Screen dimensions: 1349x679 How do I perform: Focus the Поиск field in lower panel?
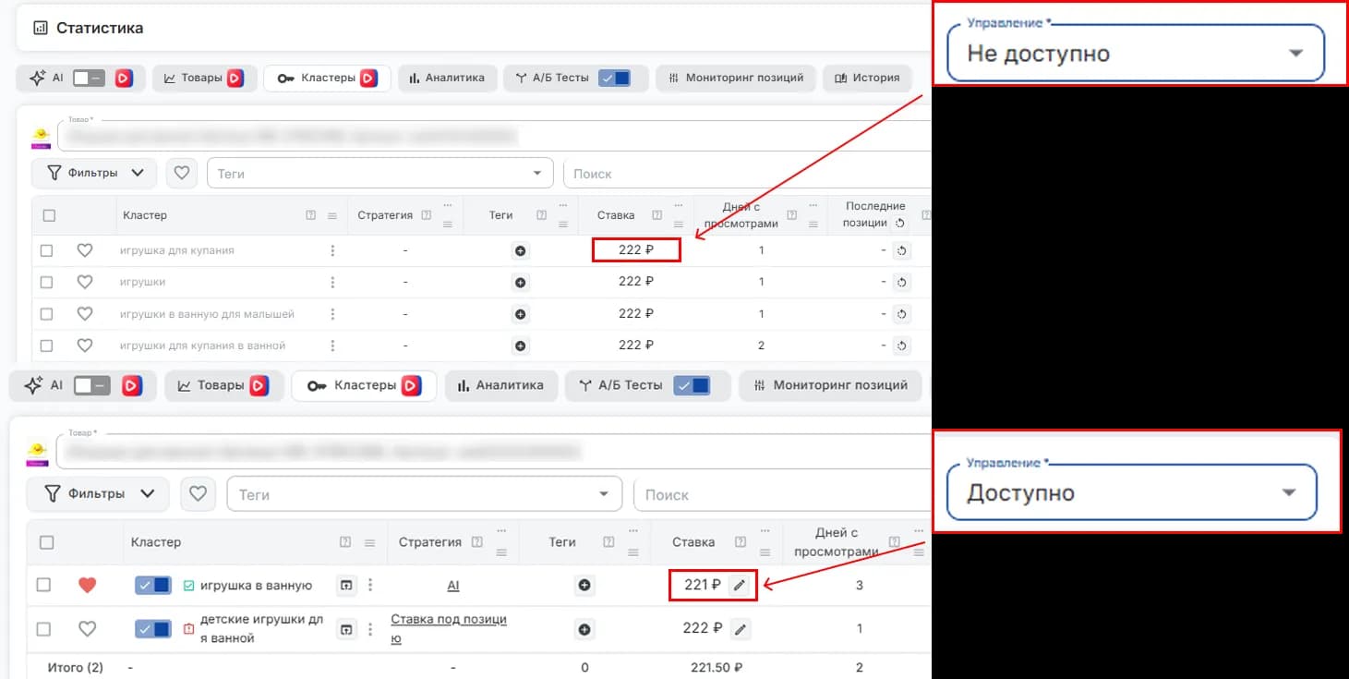782,494
